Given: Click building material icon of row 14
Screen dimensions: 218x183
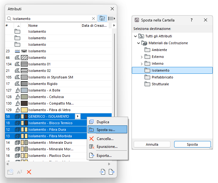Looking at the screenshot, I should (17, 143).
